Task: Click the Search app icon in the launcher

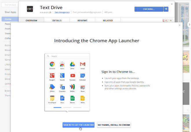Action: [62, 76]
